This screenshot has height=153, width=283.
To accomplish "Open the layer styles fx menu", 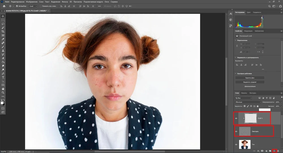I will [x=258, y=151].
